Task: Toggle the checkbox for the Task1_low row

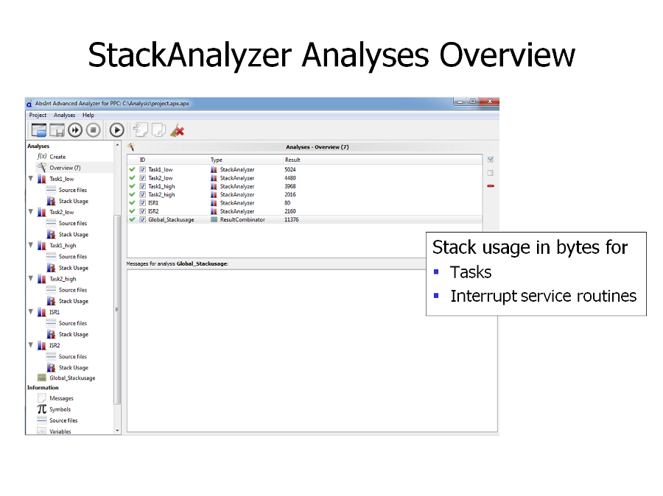Action: point(143,169)
